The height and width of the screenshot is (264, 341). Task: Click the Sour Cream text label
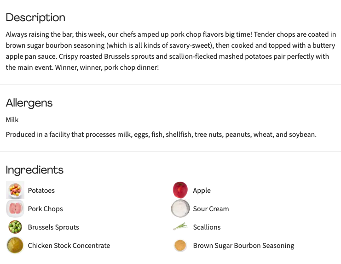coord(211,209)
